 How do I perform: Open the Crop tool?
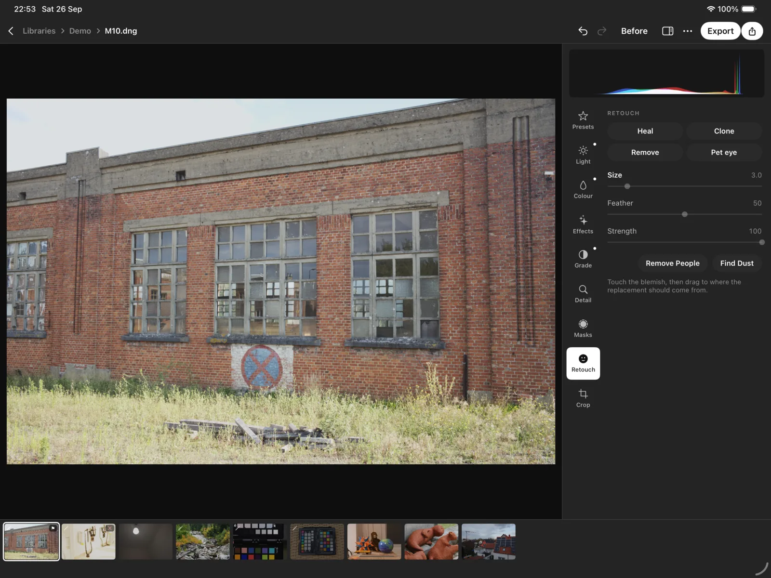point(583,399)
